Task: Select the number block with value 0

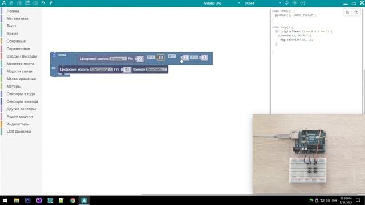Action: (x=161, y=58)
